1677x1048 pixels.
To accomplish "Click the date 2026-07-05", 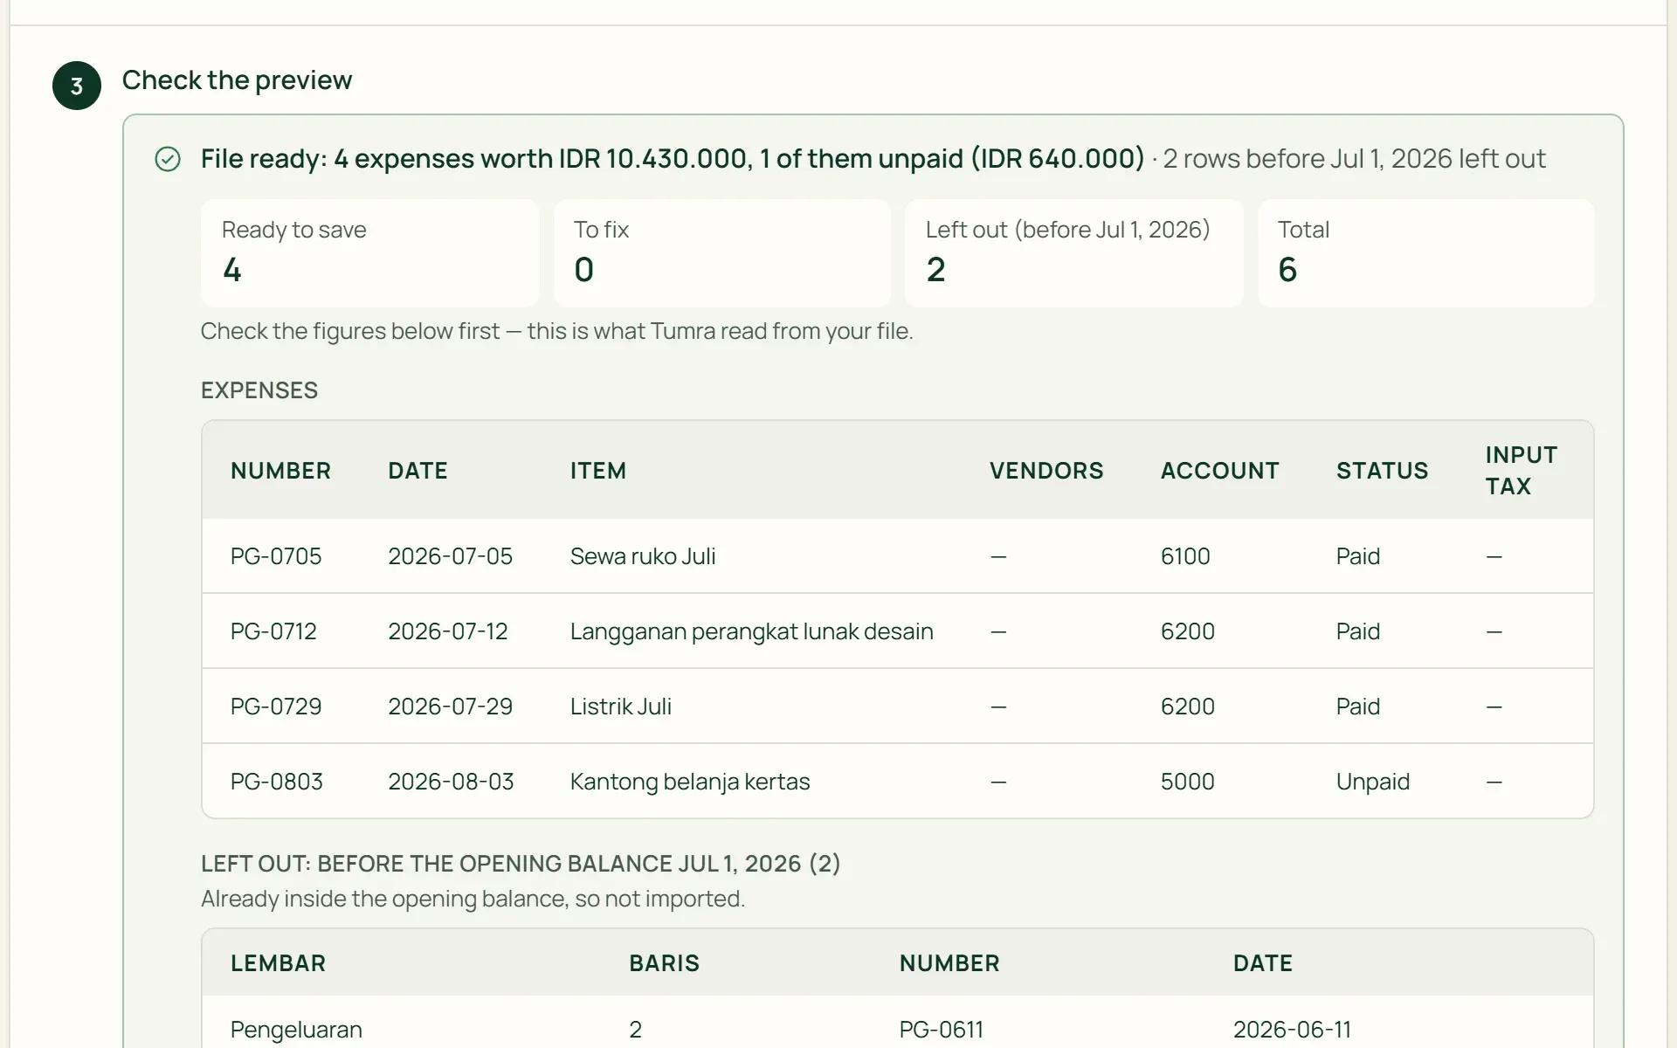I will (x=450, y=556).
